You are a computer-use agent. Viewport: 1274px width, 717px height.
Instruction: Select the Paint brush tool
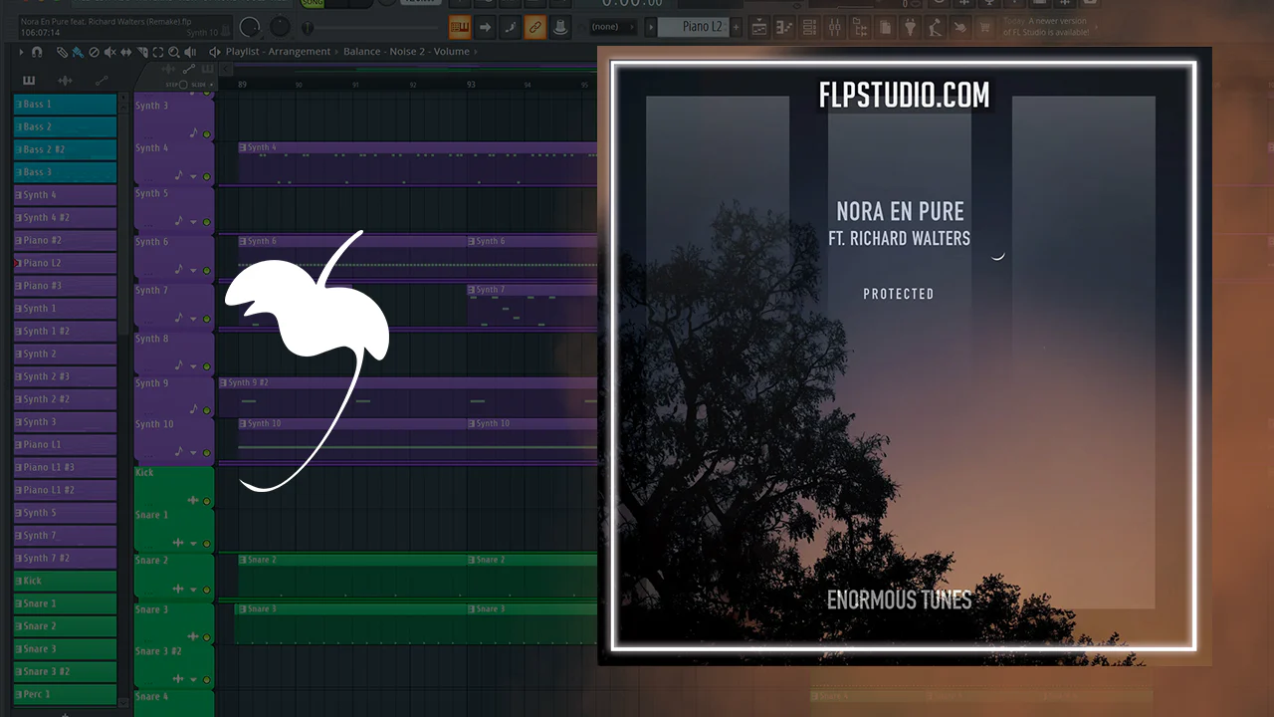78,52
